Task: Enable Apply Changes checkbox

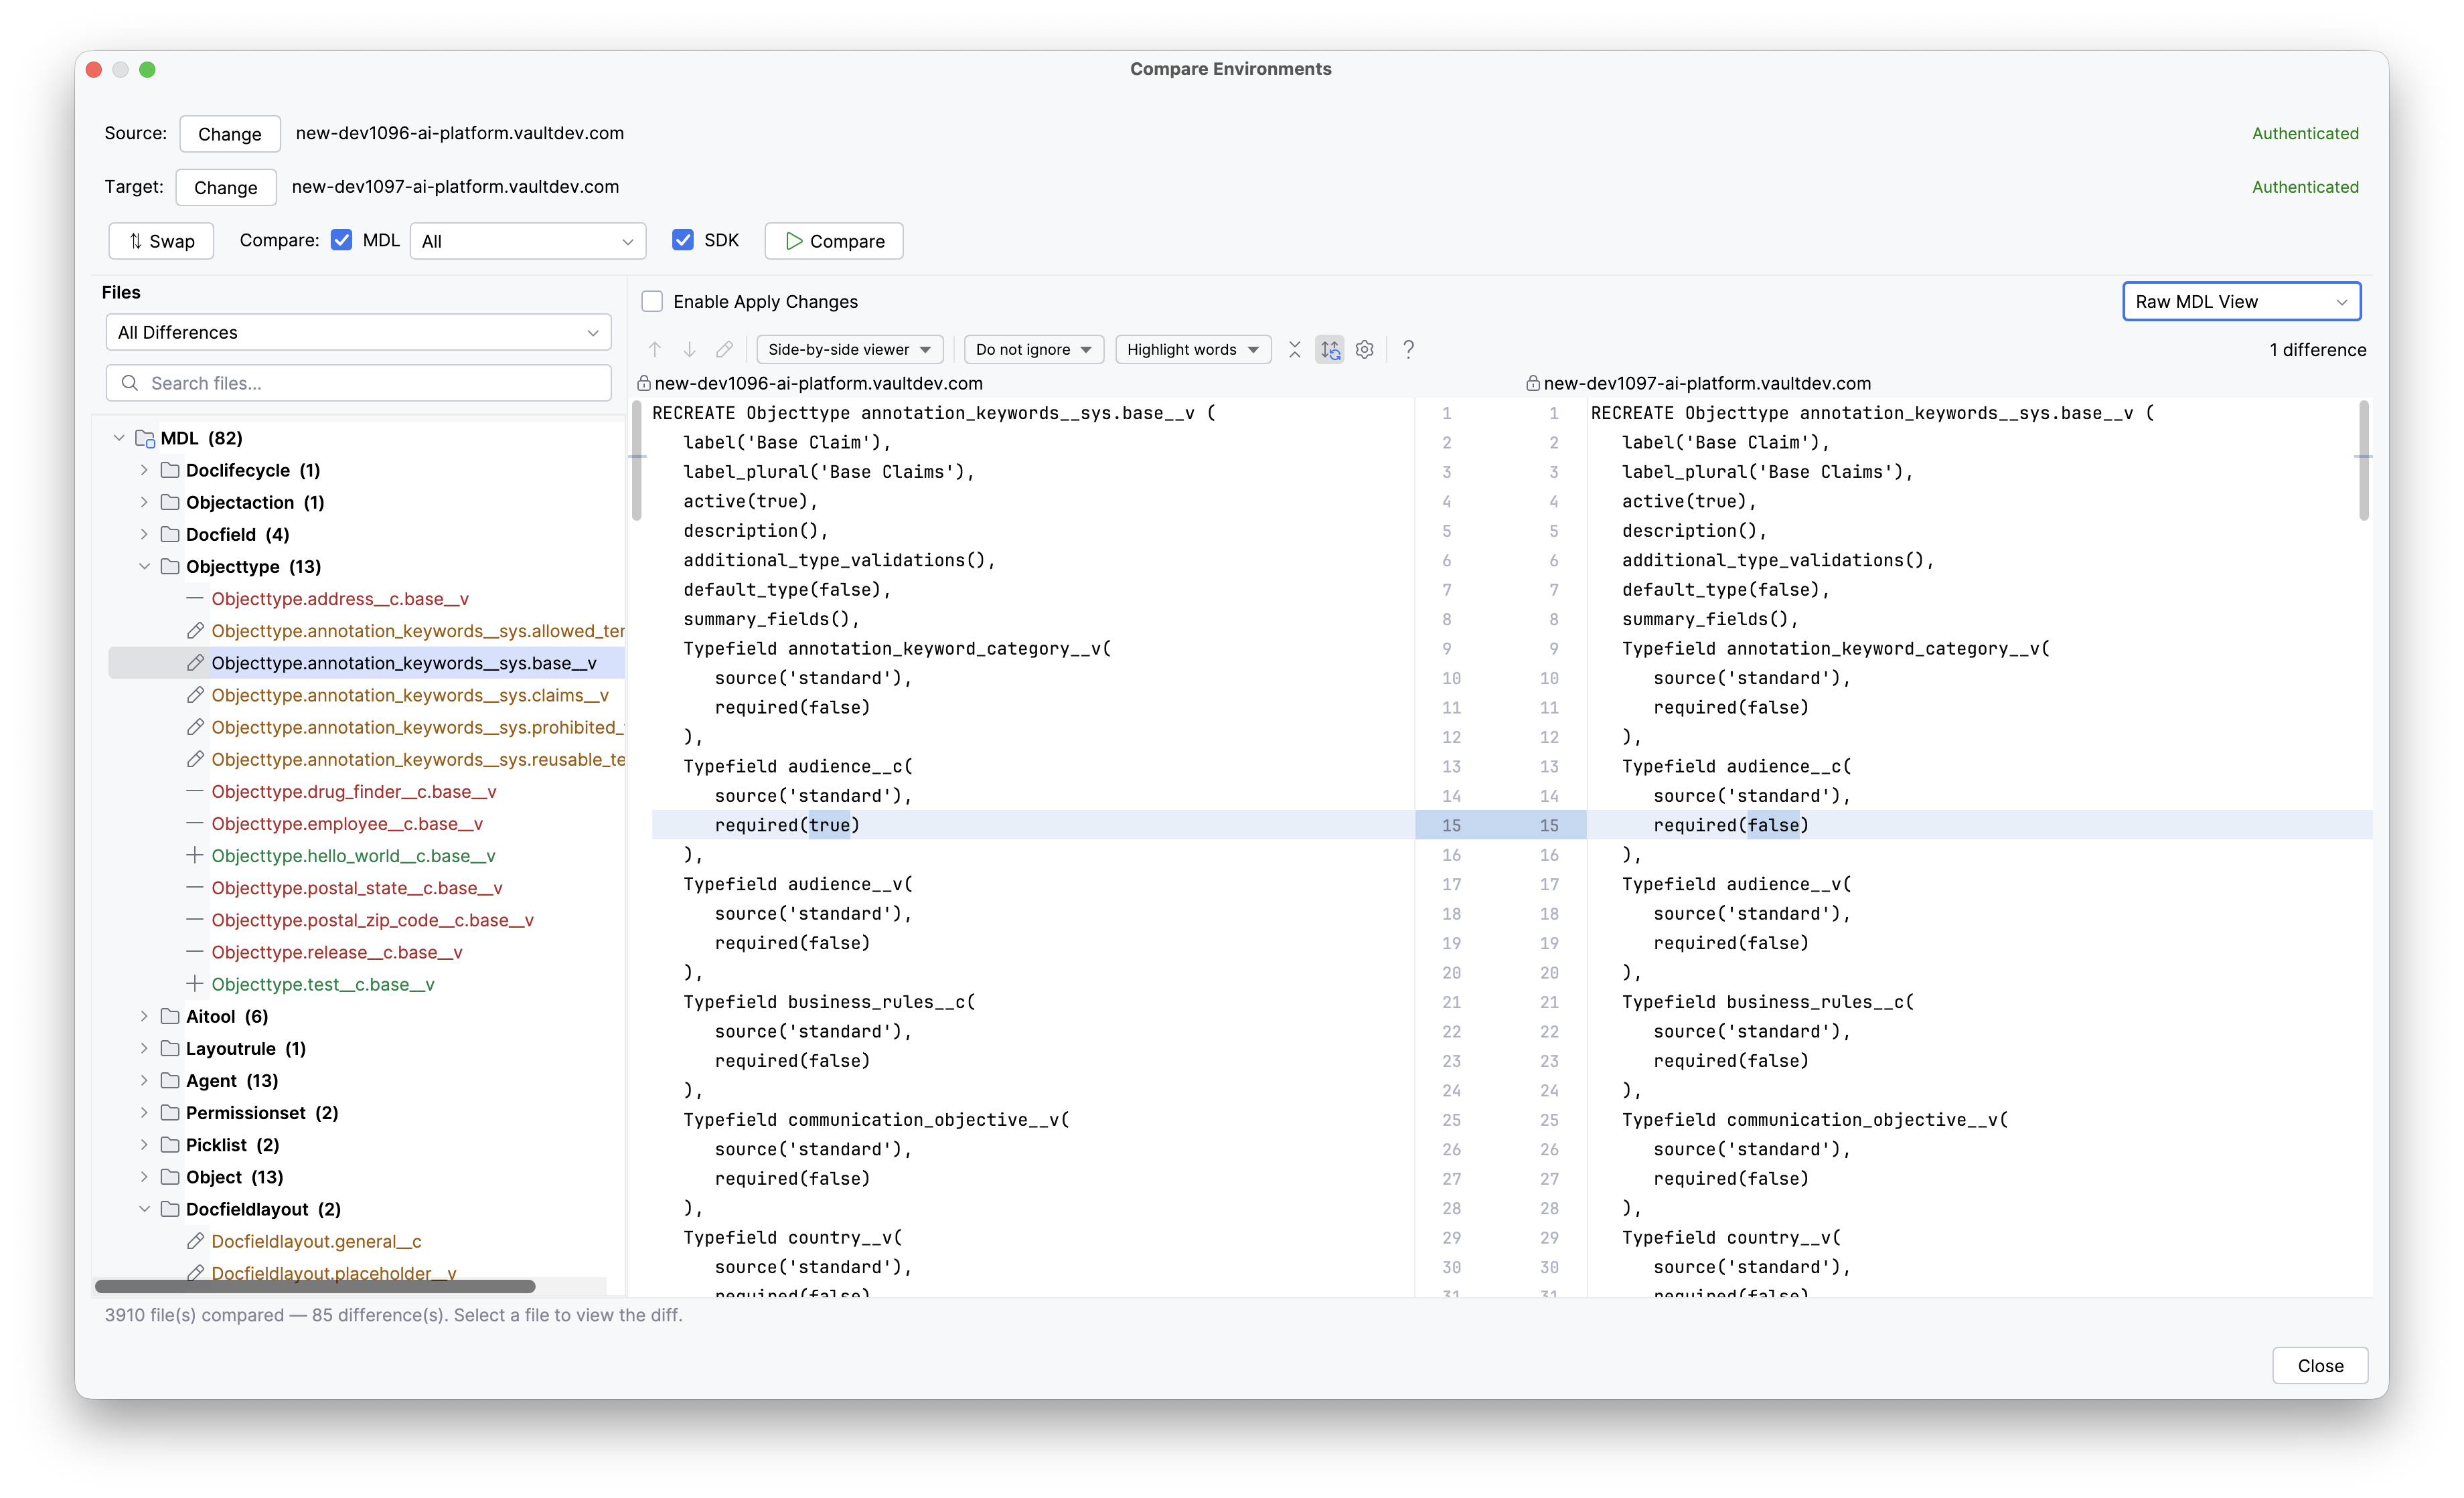Action: pos(652,301)
